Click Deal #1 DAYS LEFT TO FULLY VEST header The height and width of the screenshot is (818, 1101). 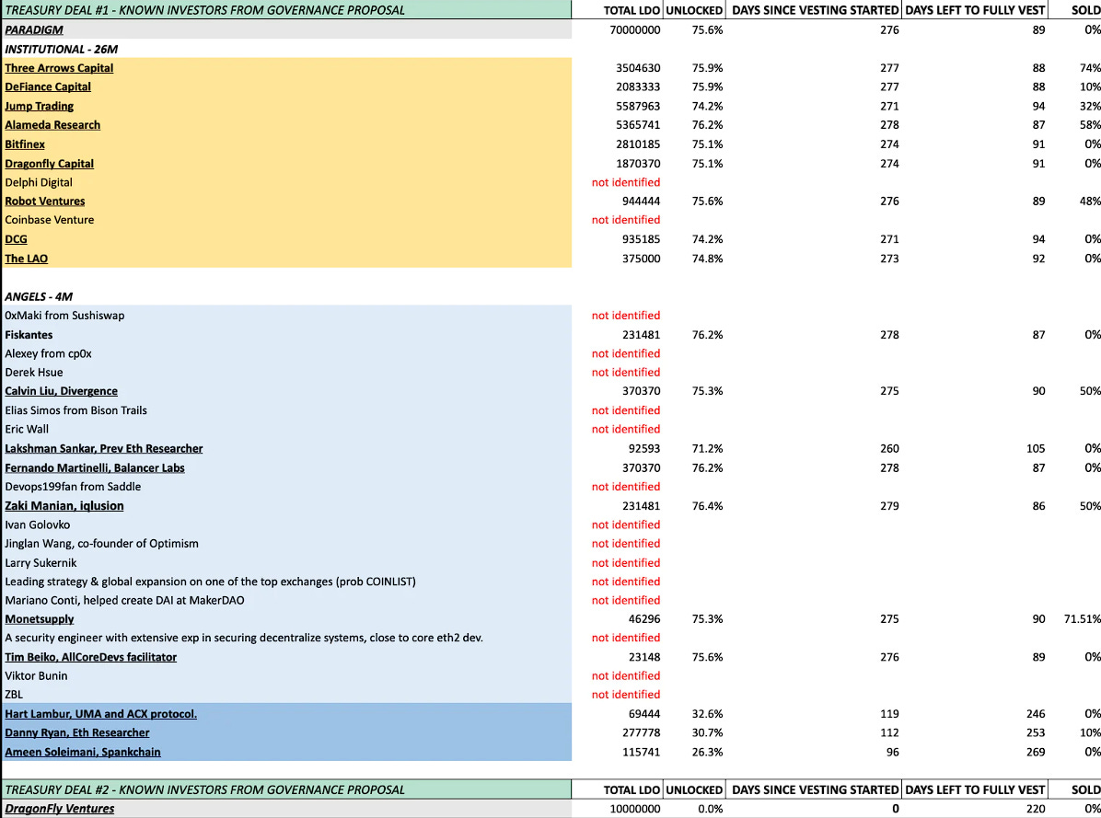tap(975, 10)
